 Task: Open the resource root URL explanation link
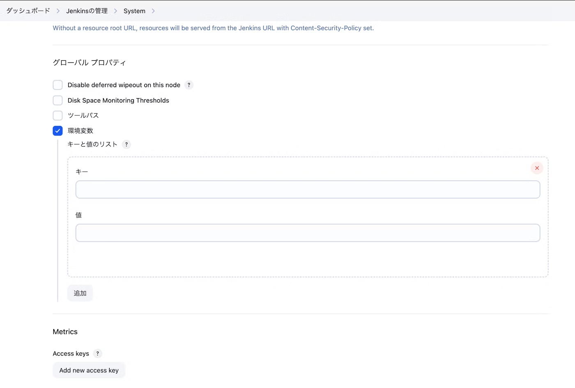(x=213, y=28)
